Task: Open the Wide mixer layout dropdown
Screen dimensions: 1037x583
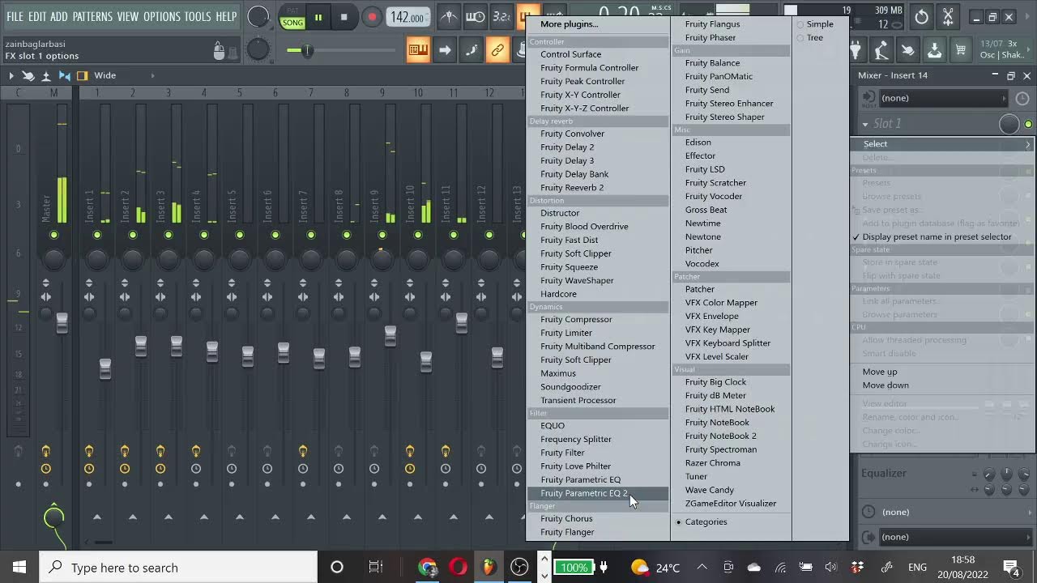Action: (x=124, y=75)
